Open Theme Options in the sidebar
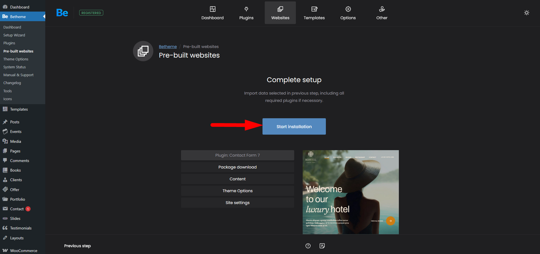Image resolution: width=540 pixels, height=254 pixels. point(16,59)
